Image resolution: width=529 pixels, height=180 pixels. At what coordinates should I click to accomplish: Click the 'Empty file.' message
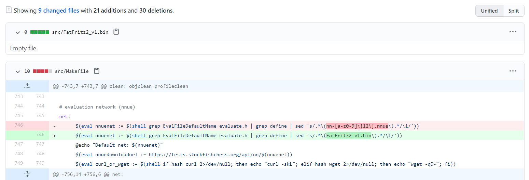24,48
